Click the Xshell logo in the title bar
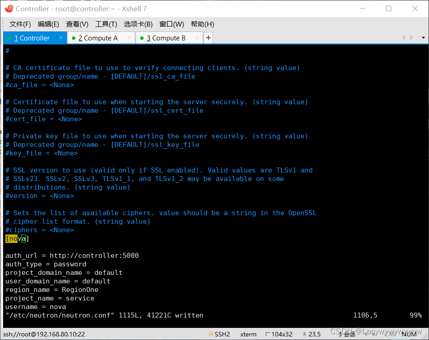429x340 pixels. 8,8
